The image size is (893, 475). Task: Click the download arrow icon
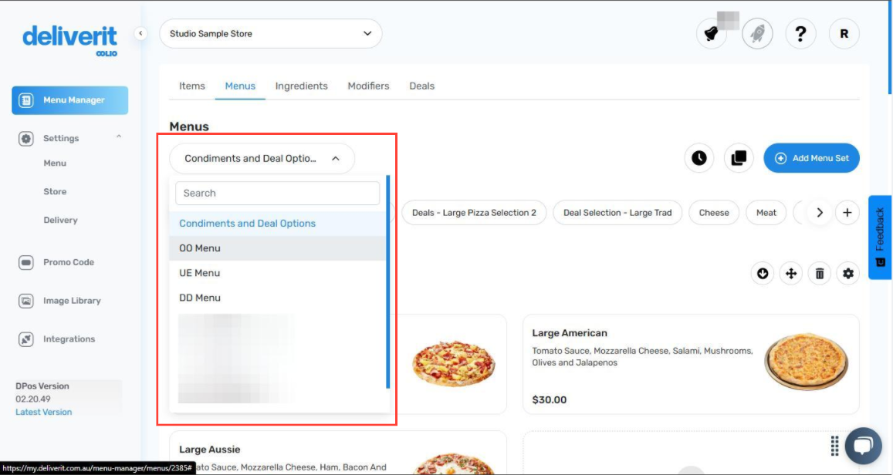762,273
